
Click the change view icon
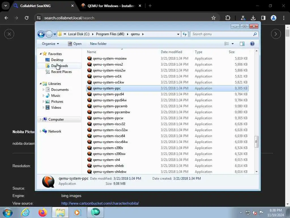(x=226, y=44)
